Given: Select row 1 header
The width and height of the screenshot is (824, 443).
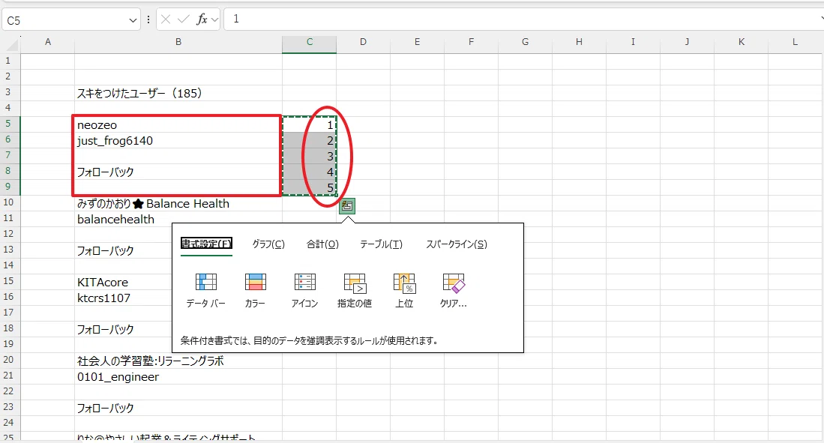Looking at the screenshot, I should point(8,61).
